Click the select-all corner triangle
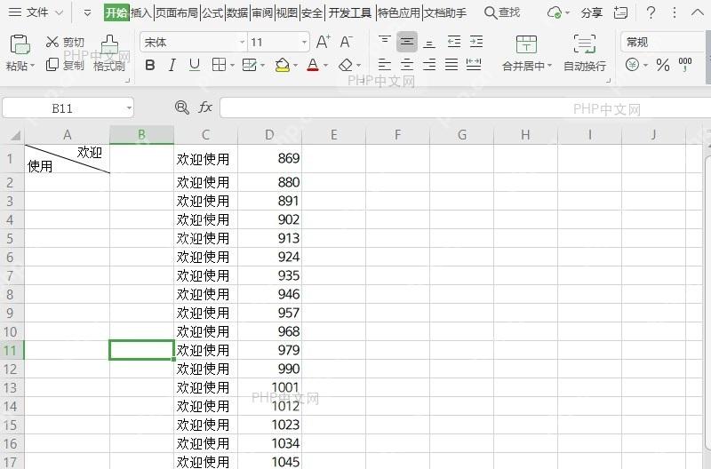This screenshot has width=711, height=469. click(x=15, y=135)
